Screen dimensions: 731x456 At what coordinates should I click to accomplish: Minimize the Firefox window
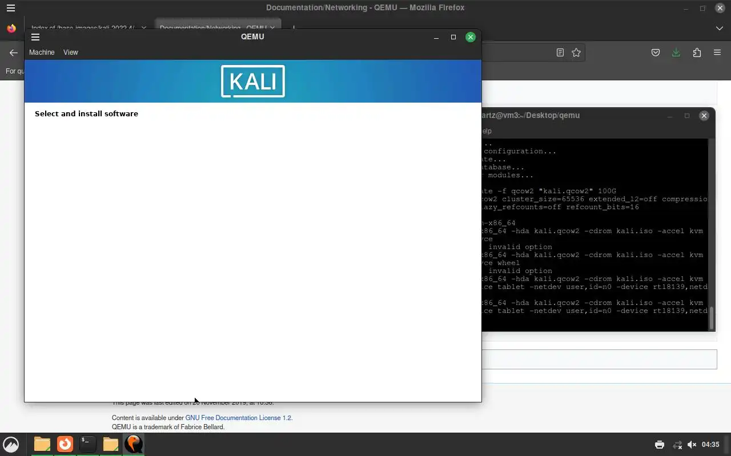click(686, 8)
